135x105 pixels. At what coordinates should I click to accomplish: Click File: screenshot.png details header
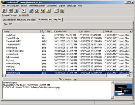(x=67, y=79)
